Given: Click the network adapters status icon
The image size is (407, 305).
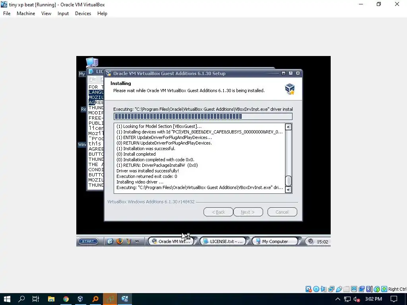Looking at the screenshot, I should coord(331,289).
